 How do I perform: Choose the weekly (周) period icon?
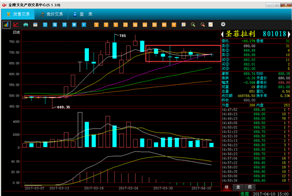click(55, 25)
